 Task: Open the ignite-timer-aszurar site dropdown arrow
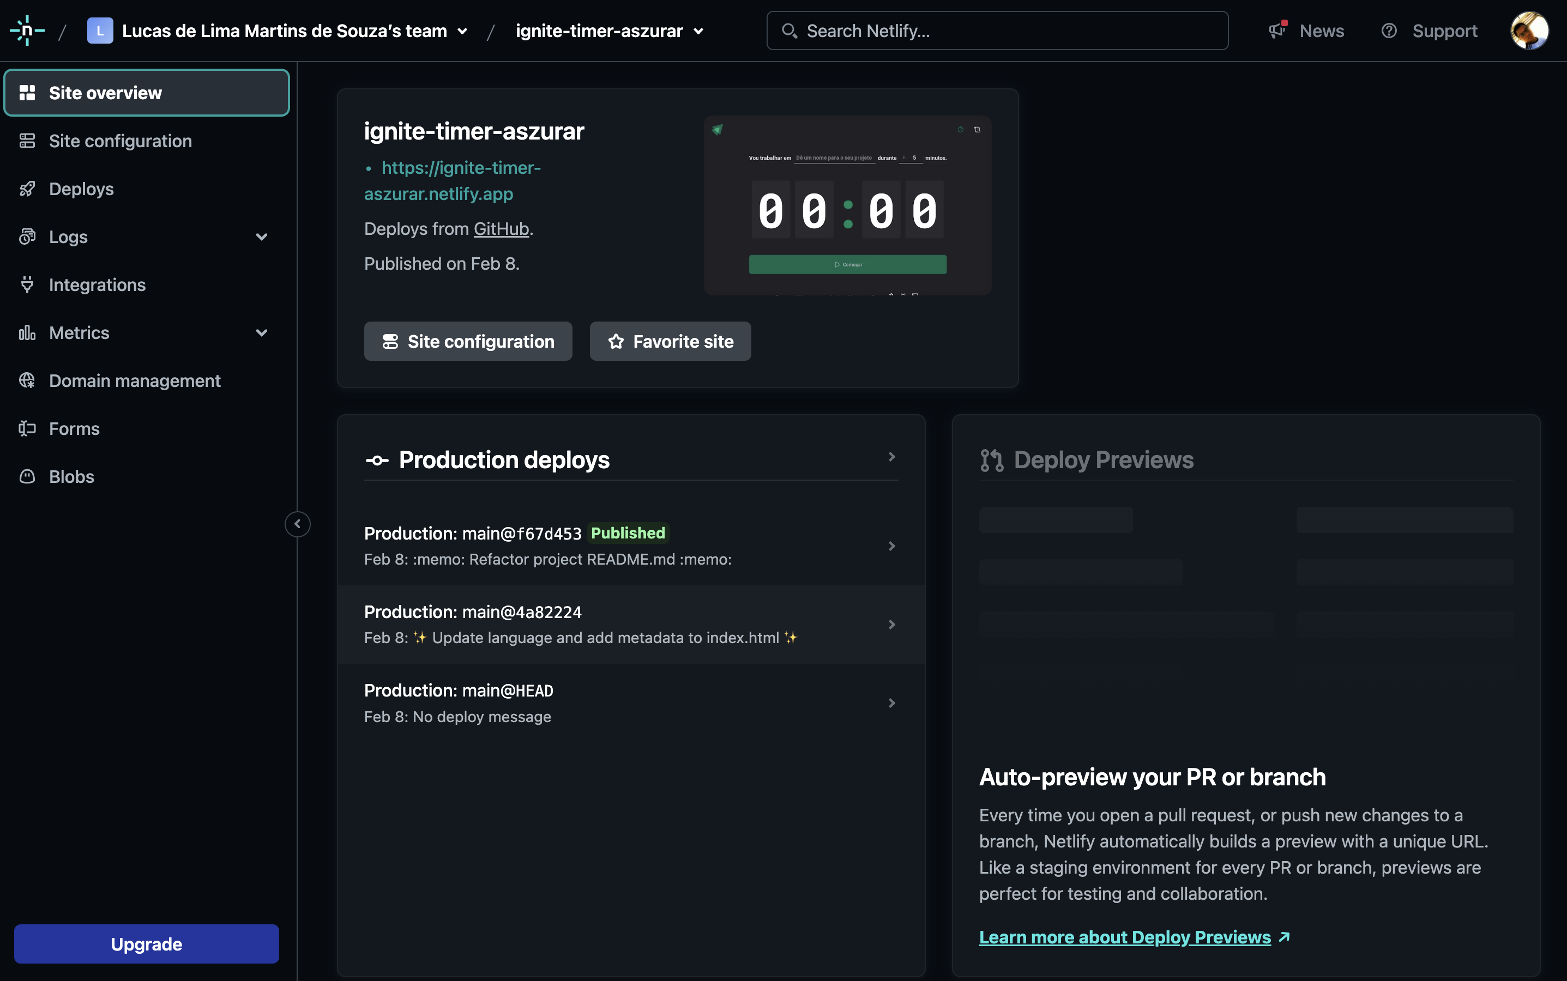click(x=699, y=31)
